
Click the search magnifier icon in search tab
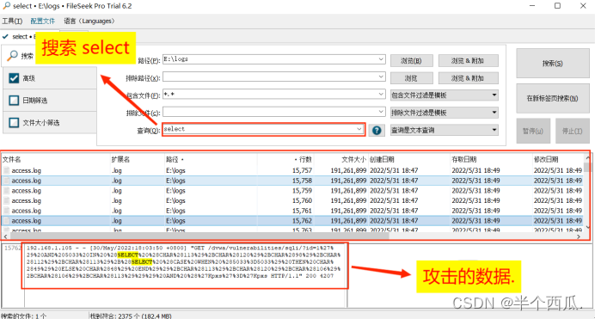click(x=13, y=55)
